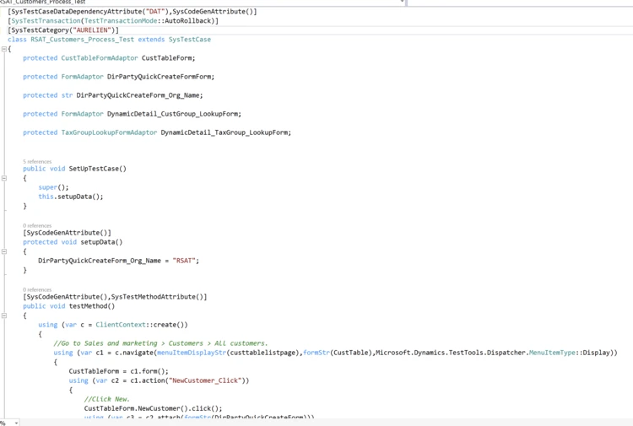633x426 pixels.
Task: Click the CustTableFormAdaptor type name
Action: pos(100,58)
